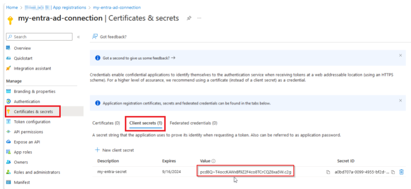This screenshot has width=411, height=189.
Task: Open API permissions in the sidebar
Action: point(28,132)
